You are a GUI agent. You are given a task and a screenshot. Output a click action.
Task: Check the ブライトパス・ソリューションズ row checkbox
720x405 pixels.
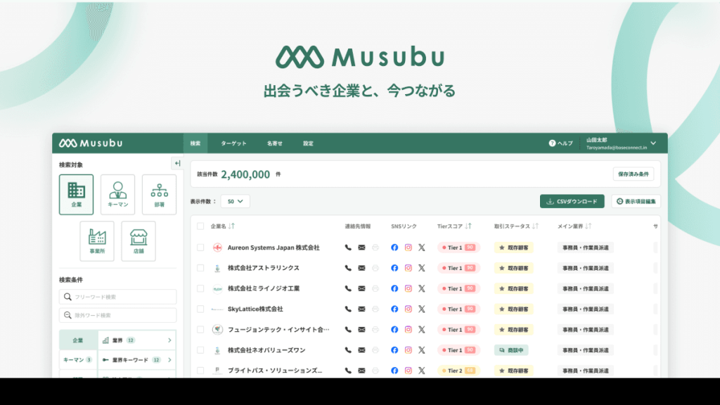tap(200, 371)
